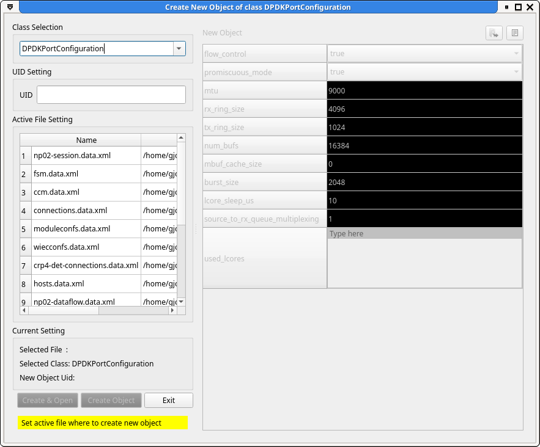Click the source_to_rx_queue_multiplexing value 1
540x447 pixels.
[424, 219]
